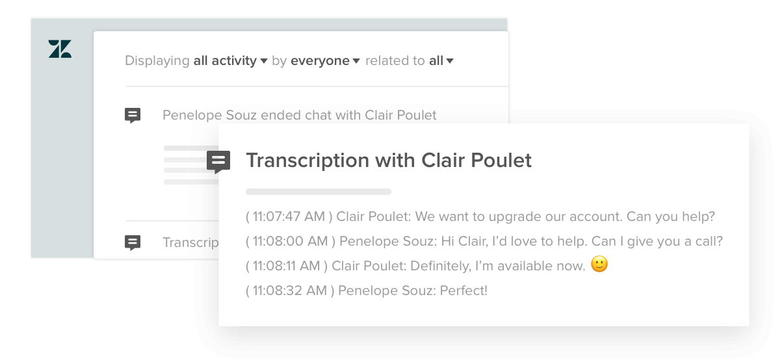The image size is (784, 360).
Task: Click gray placeholder bar under transcription title
Action: pos(319,192)
